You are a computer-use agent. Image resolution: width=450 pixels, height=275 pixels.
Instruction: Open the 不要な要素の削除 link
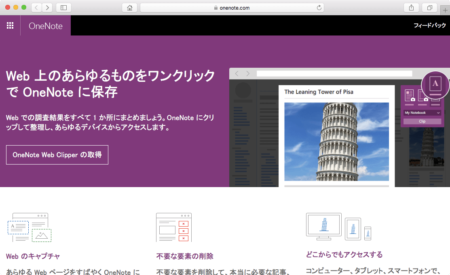click(x=184, y=256)
